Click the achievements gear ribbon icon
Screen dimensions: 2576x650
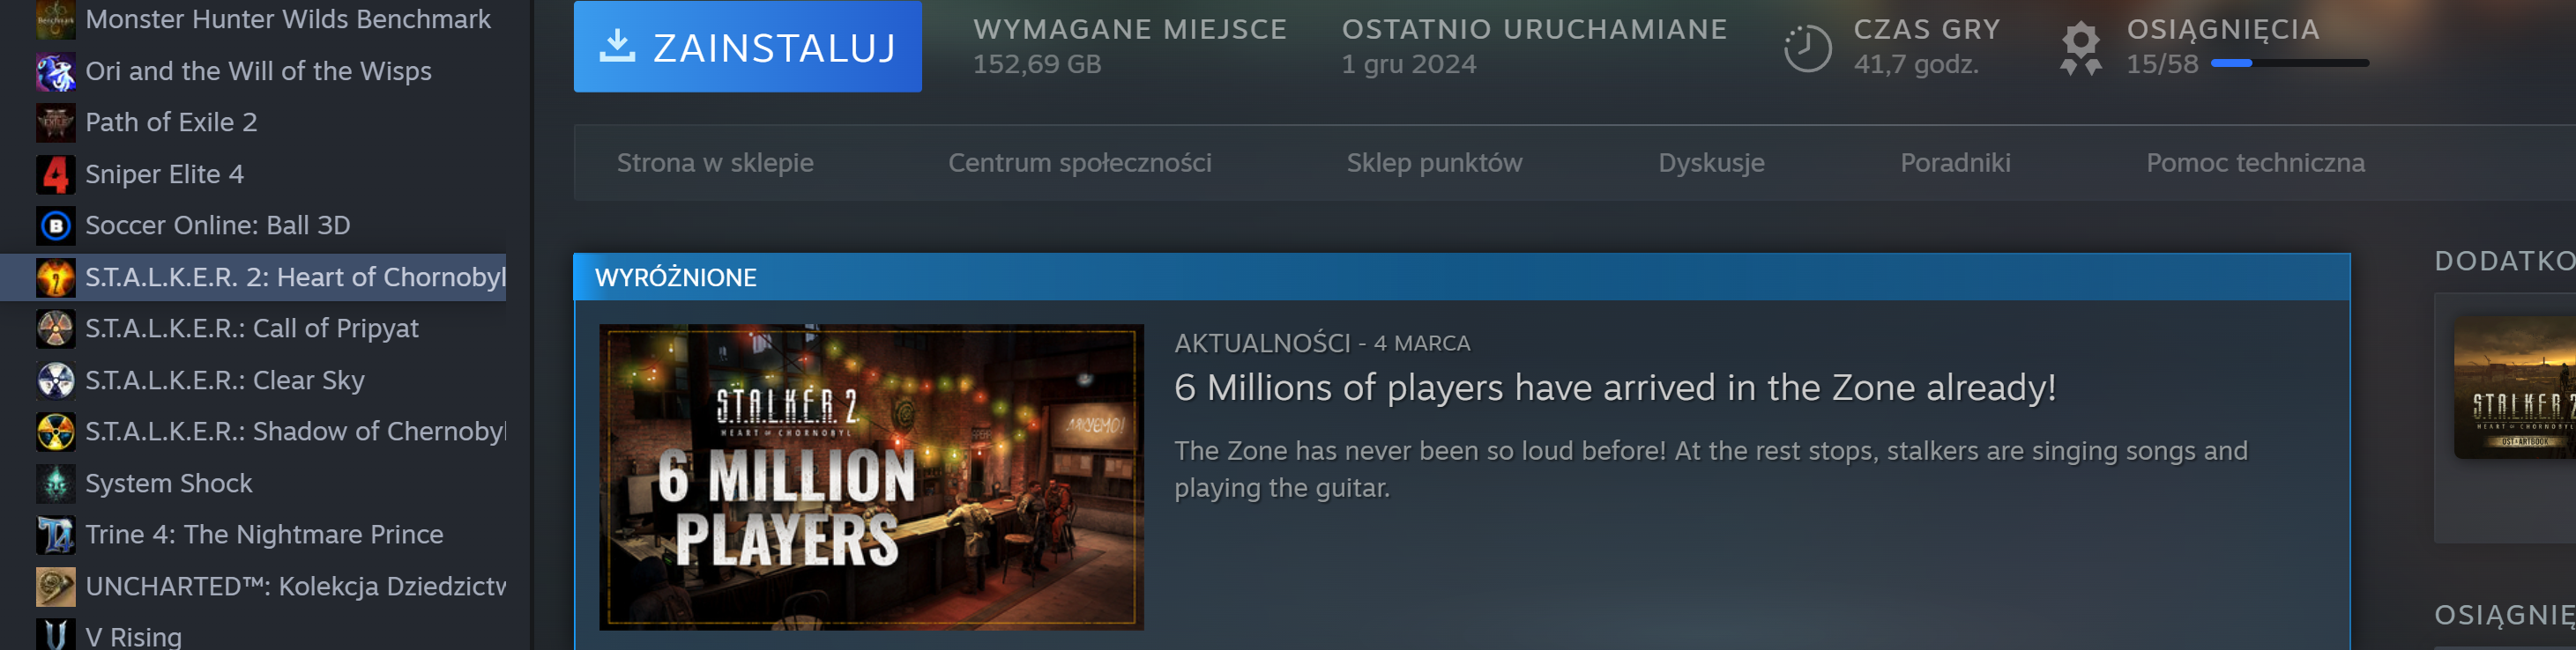pos(2081,49)
